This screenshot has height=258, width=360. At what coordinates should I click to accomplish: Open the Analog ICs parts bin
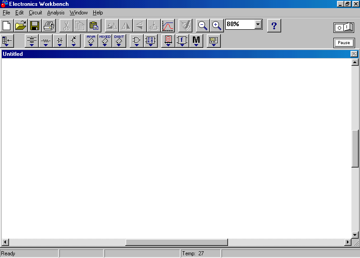[91, 41]
